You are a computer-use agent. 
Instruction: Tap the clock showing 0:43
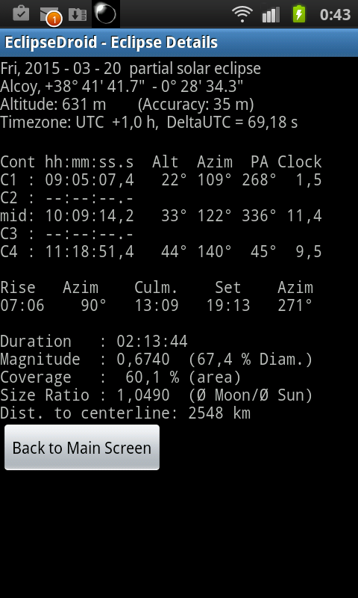pyautogui.click(x=335, y=15)
